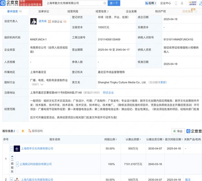This screenshot has width=202, height=181.
Task: Switch to 法律诉讼 tab
Action: coord(44,12)
